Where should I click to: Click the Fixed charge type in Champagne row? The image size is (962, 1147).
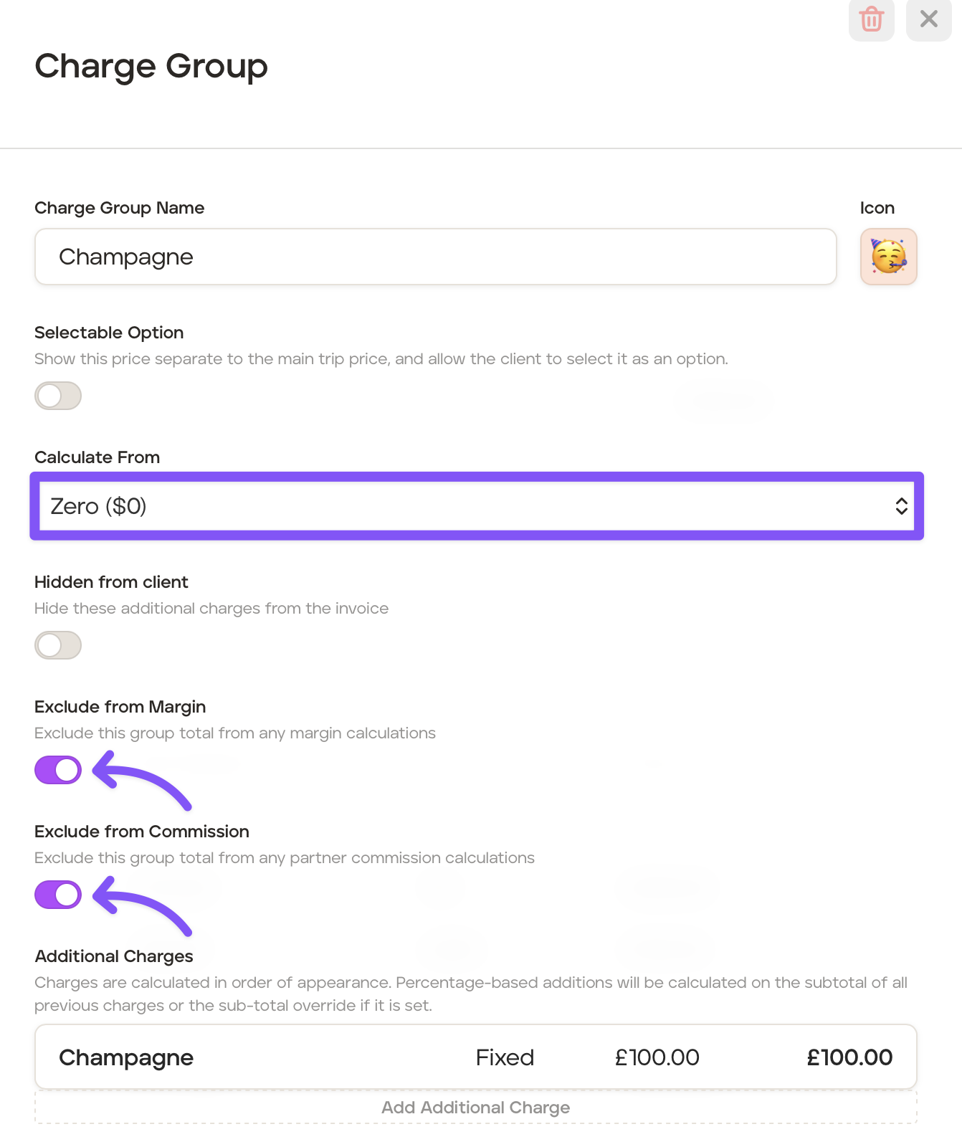tap(505, 1057)
